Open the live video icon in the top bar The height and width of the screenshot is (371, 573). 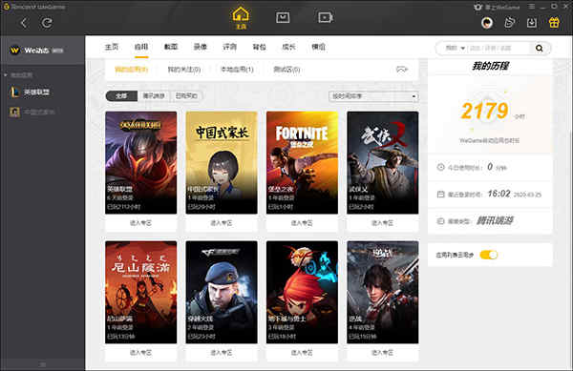325,17
